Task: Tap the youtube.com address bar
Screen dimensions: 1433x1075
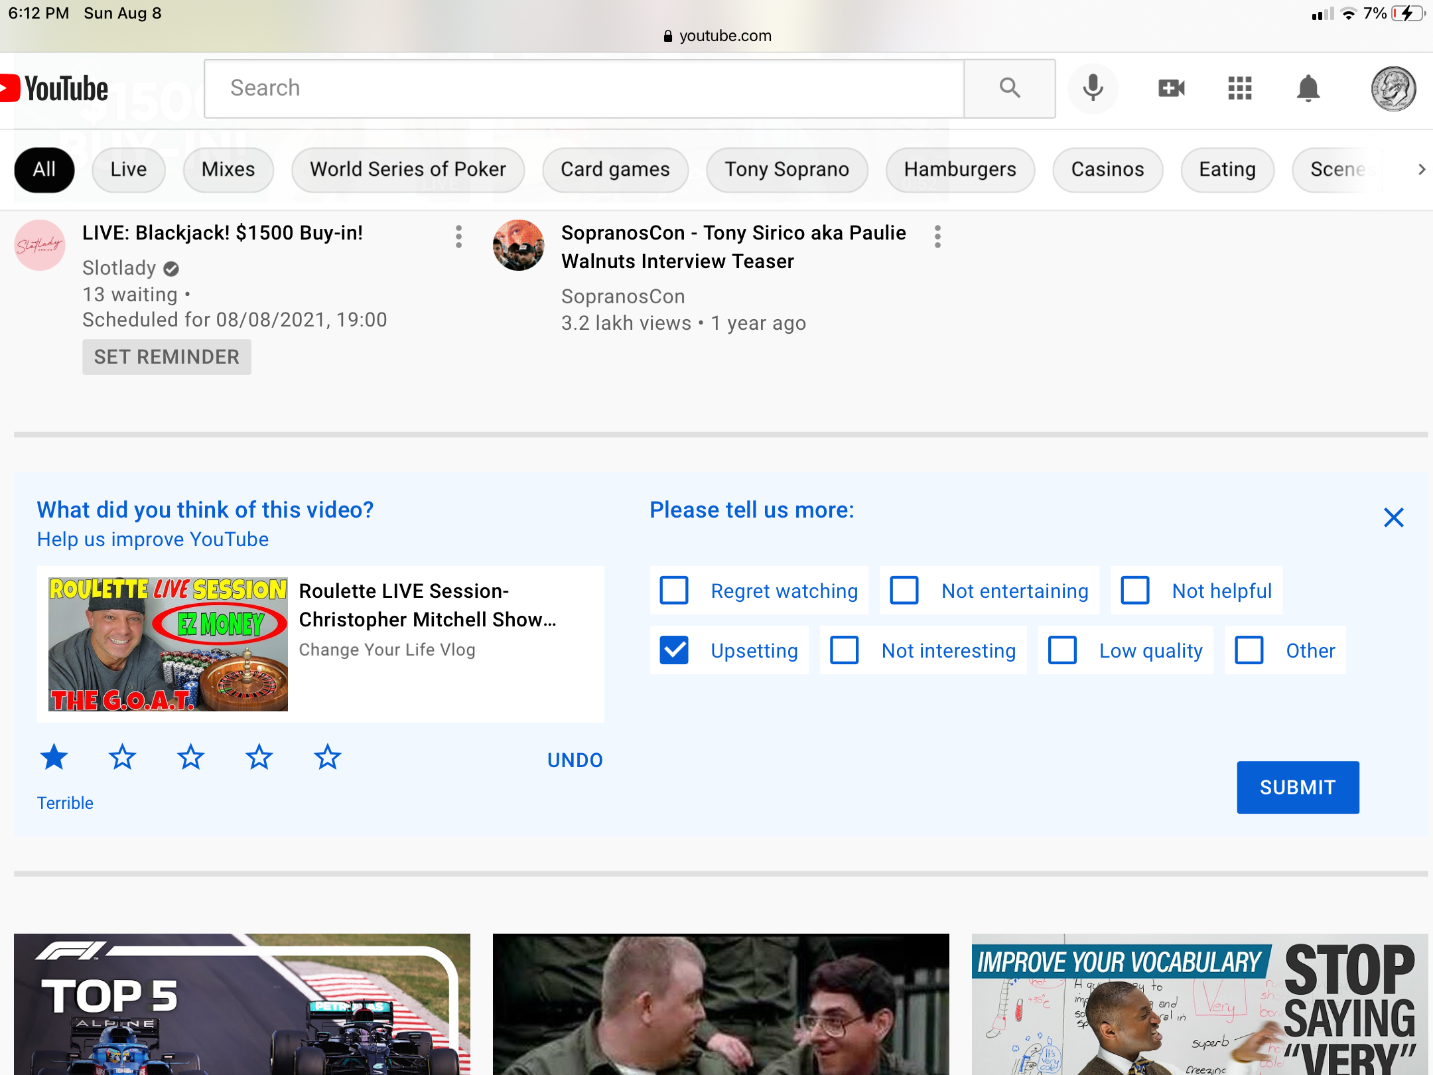Action: pyautogui.click(x=717, y=36)
